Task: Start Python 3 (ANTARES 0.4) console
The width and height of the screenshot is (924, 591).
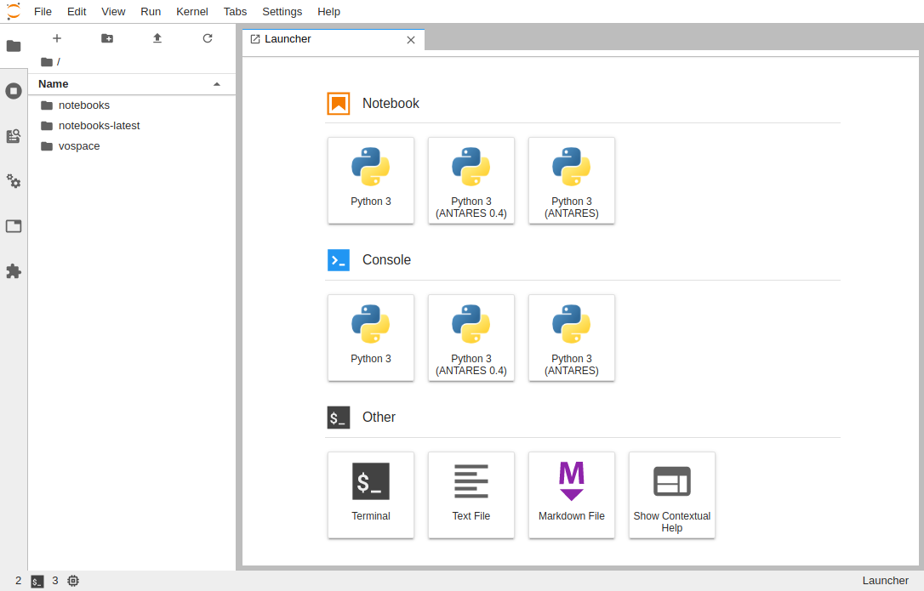Action: click(x=471, y=338)
